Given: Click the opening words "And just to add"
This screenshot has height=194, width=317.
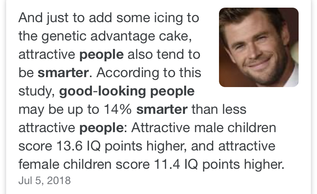Looking at the screenshot, I should coord(65,18).
